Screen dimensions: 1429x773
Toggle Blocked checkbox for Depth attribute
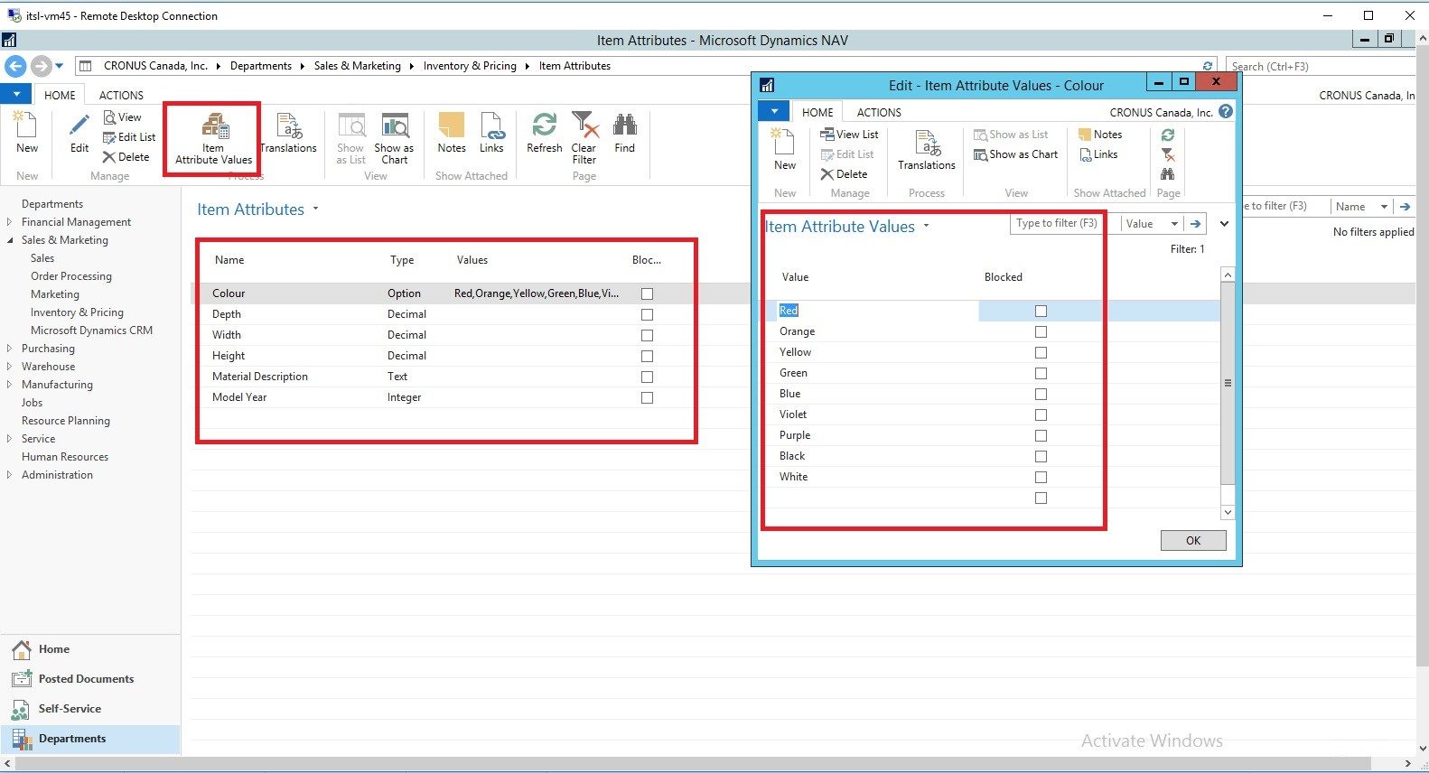(x=647, y=314)
